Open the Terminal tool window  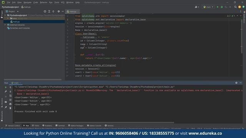(60, 126)
